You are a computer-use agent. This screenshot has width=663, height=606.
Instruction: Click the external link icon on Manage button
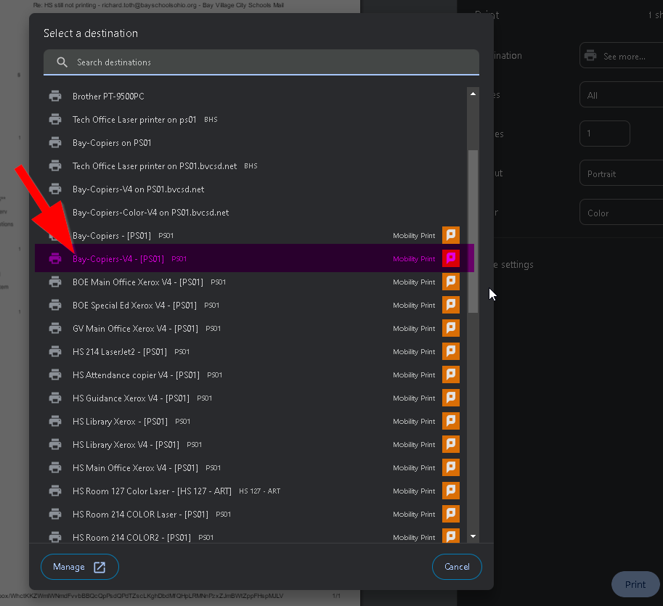click(x=99, y=567)
